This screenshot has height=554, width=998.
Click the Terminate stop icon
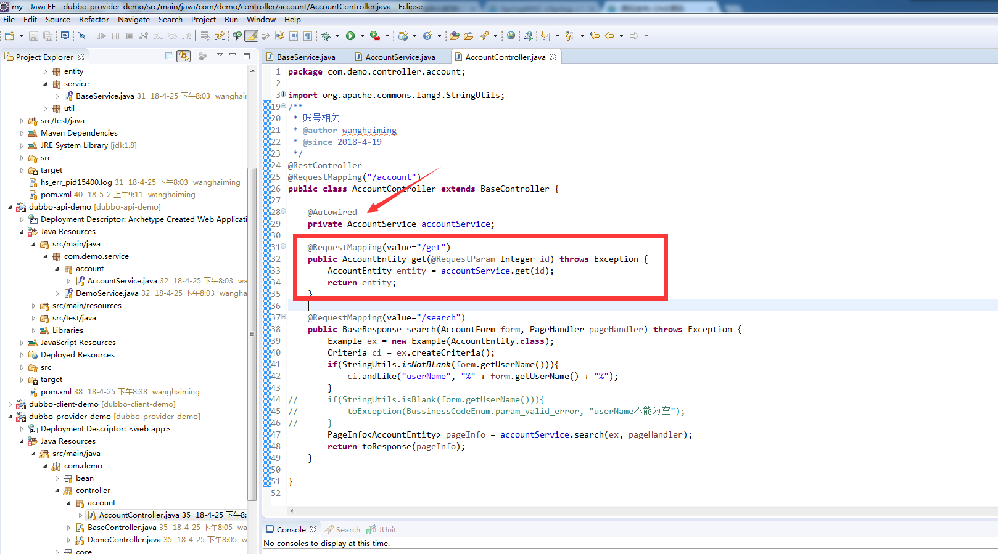tap(130, 36)
